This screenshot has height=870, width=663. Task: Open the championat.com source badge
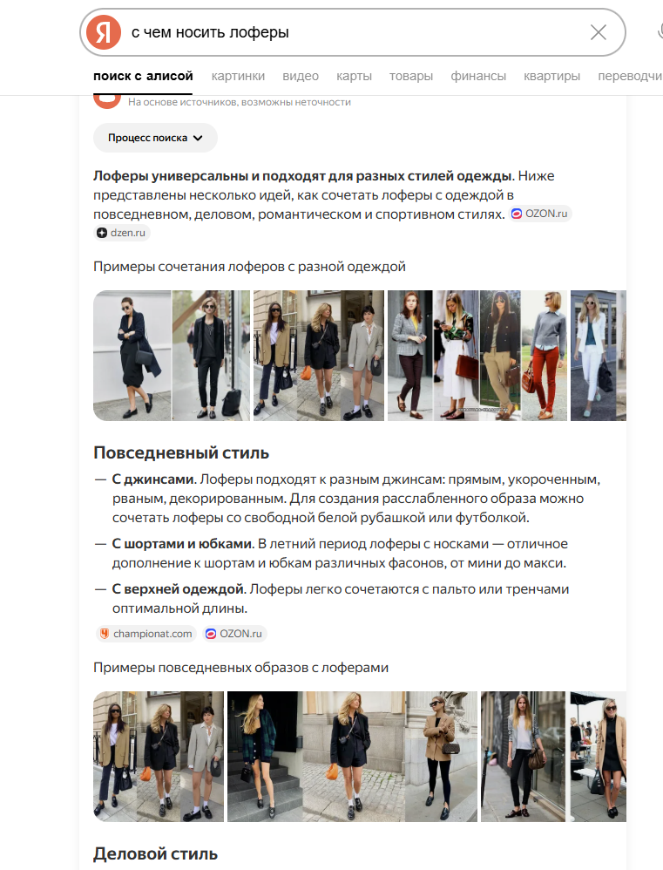coord(145,634)
